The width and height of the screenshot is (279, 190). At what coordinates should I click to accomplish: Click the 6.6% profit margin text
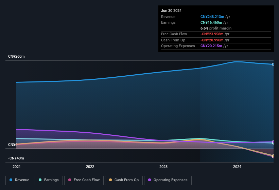[216, 28]
